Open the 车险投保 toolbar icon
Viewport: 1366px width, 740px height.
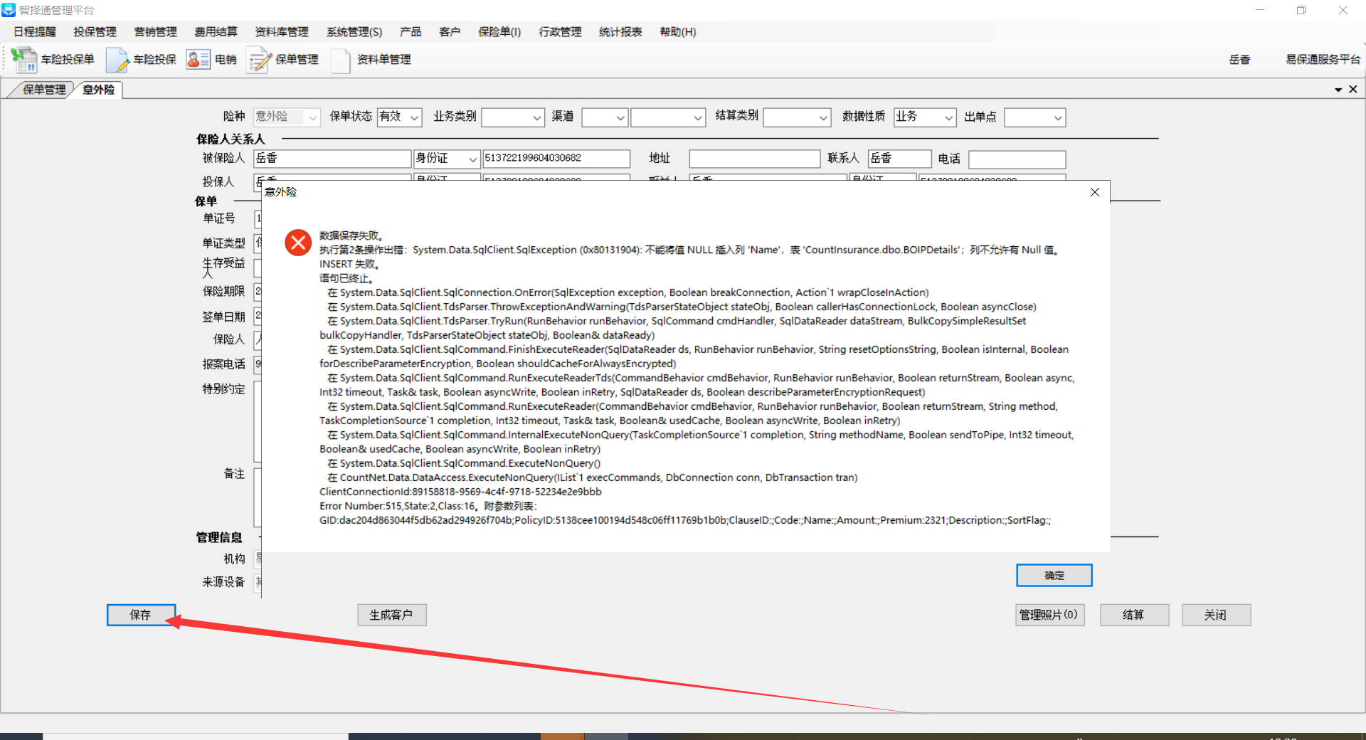point(142,60)
